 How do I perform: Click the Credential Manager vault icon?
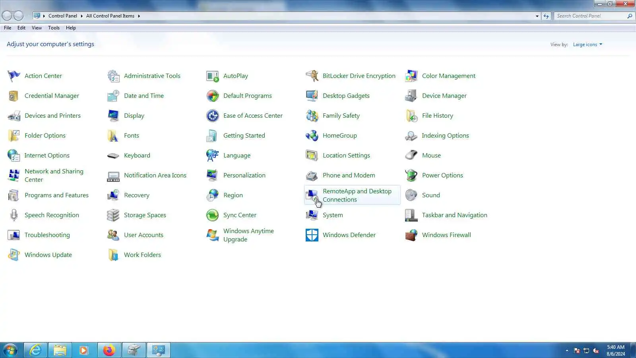coord(14,95)
